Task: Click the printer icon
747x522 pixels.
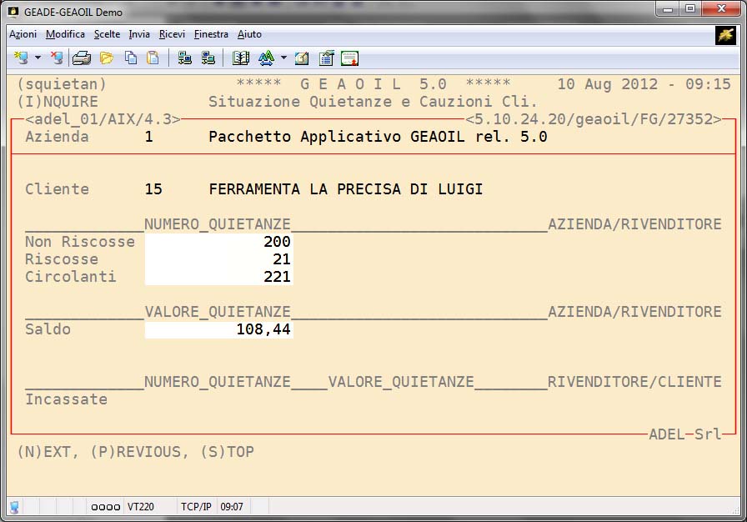Action: coord(82,58)
